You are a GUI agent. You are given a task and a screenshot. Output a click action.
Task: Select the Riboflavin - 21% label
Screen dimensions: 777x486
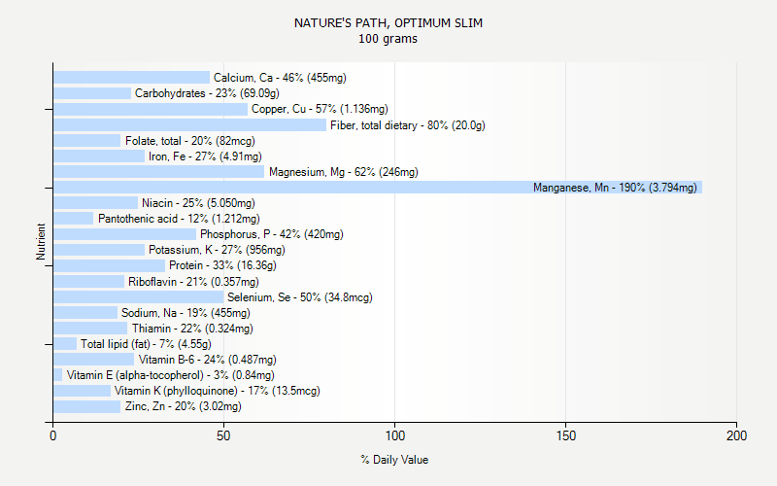193,282
